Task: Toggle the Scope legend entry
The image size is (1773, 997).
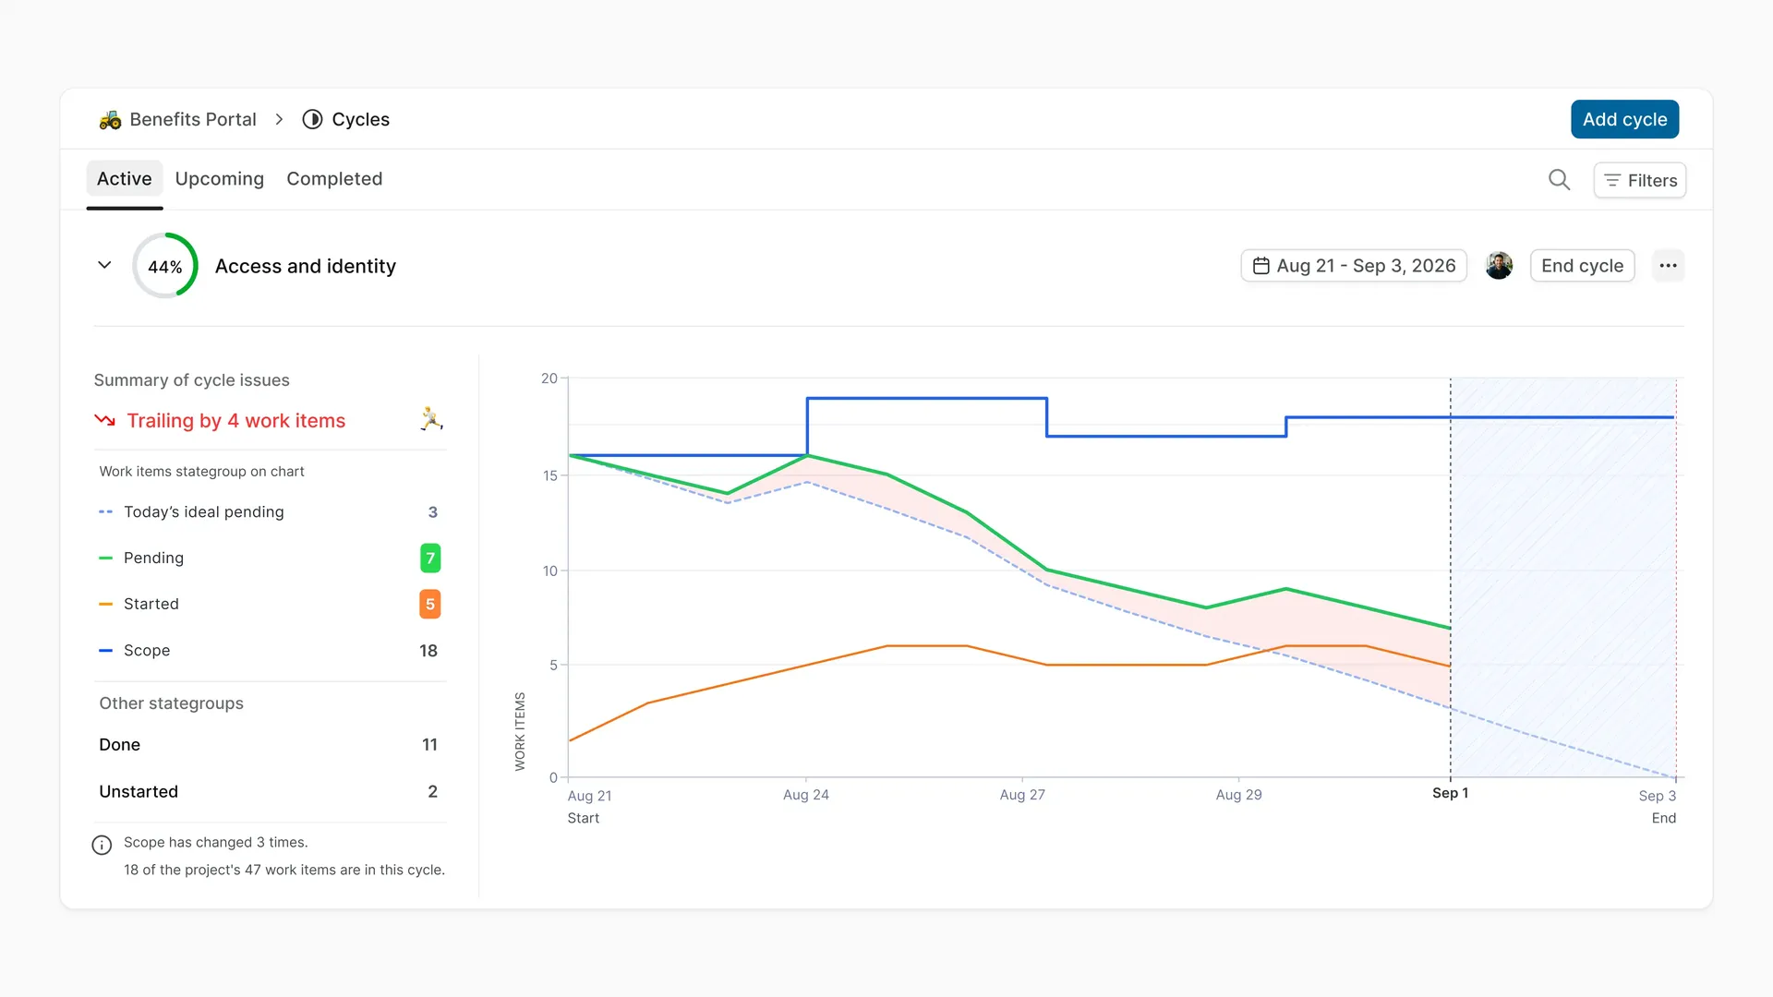Action: [268, 650]
